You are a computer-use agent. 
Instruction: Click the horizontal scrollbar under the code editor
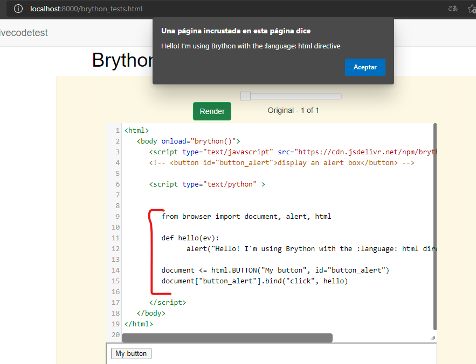tap(227, 338)
